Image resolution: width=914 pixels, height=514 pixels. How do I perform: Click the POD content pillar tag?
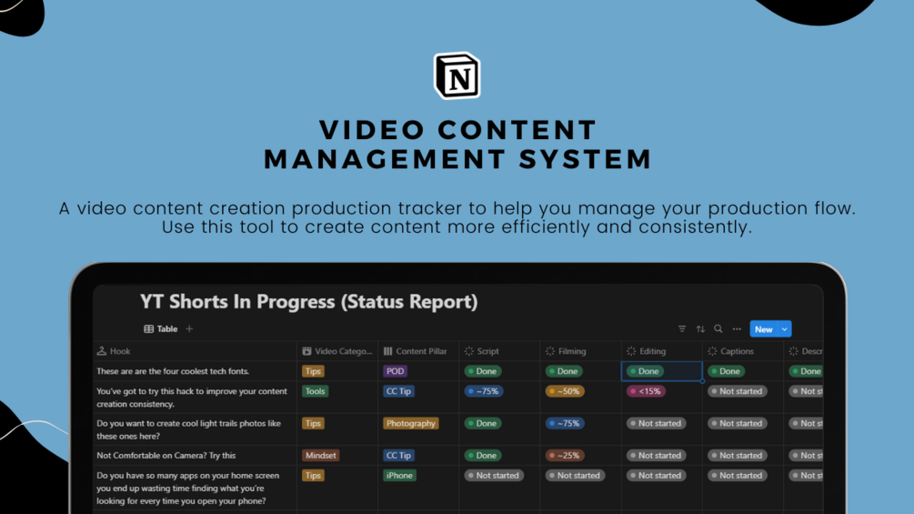coord(395,371)
